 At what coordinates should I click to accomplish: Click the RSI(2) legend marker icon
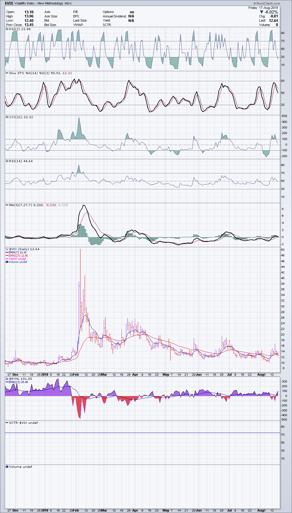[x=7, y=29]
